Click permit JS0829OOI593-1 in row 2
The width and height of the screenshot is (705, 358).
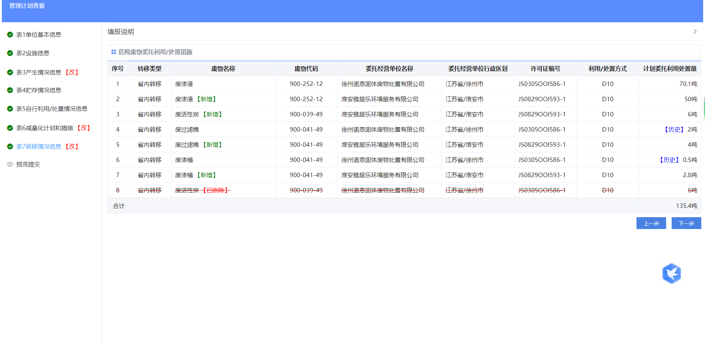[542, 99]
